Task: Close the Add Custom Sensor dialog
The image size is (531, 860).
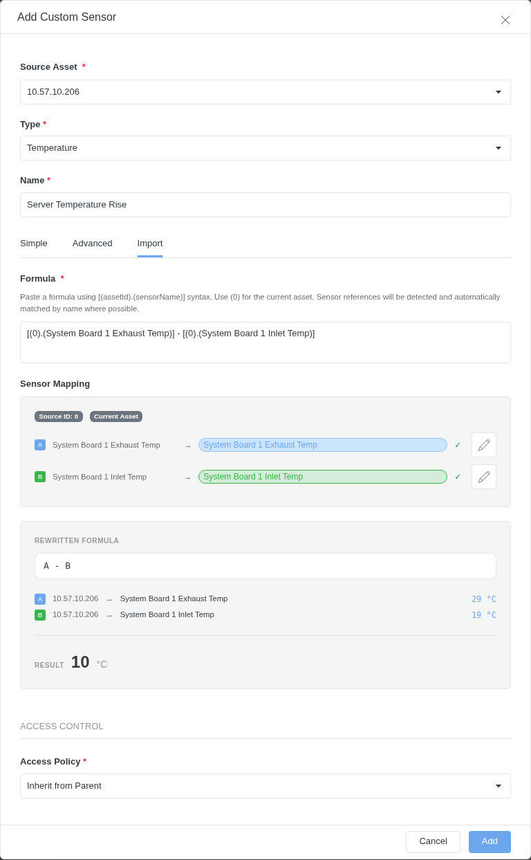Action: tap(505, 20)
